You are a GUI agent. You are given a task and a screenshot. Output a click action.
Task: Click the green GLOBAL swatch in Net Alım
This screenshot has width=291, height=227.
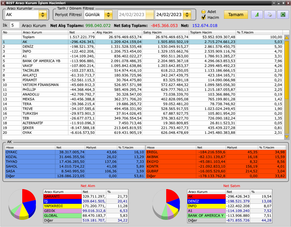click(62, 216)
